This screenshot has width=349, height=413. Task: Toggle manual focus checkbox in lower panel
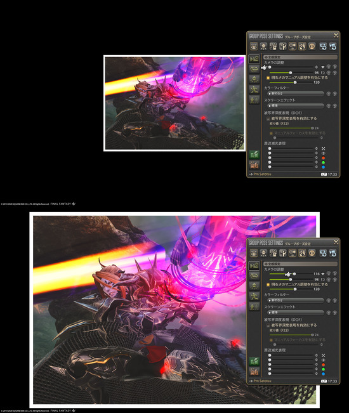(272, 340)
